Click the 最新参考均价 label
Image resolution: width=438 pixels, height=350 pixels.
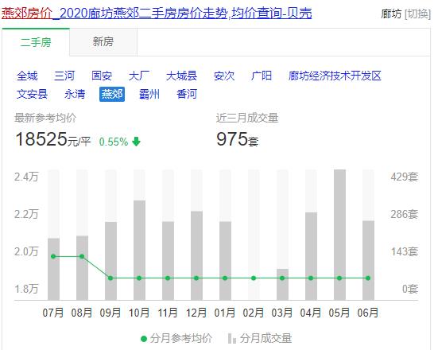pos(45,118)
